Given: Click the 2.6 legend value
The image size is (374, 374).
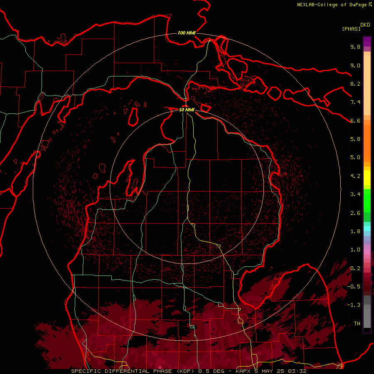Looking at the screenshot, I should pos(355,213).
